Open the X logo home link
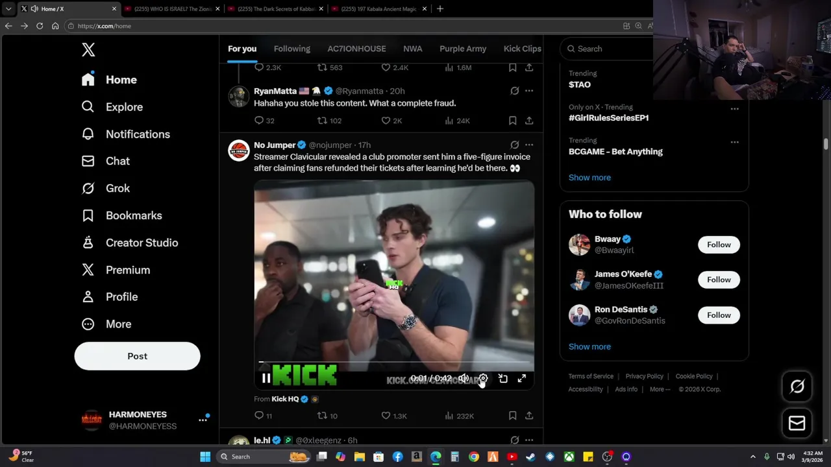This screenshot has height=467, width=831. [88, 49]
